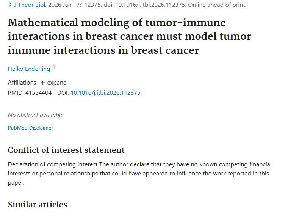Click the Affiliations label
The image size is (288, 216).
(x=22, y=83)
